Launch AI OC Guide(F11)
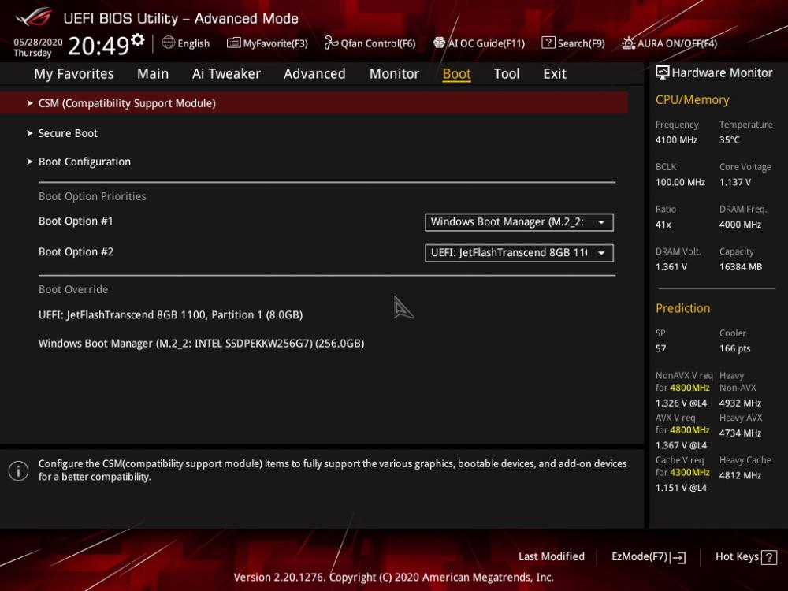788x591 pixels. click(x=486, y=43)
